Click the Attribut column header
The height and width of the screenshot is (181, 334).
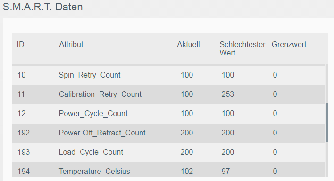pos(71,44)
